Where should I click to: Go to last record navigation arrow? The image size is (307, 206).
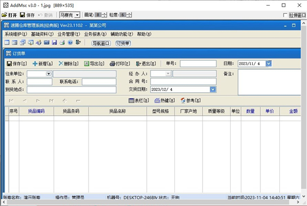tap(51, 101)
